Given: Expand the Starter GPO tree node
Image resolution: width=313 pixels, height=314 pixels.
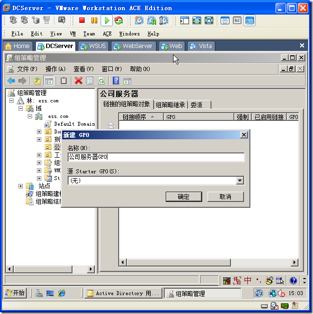Looking at the screenshot, I should click(39, 178).
